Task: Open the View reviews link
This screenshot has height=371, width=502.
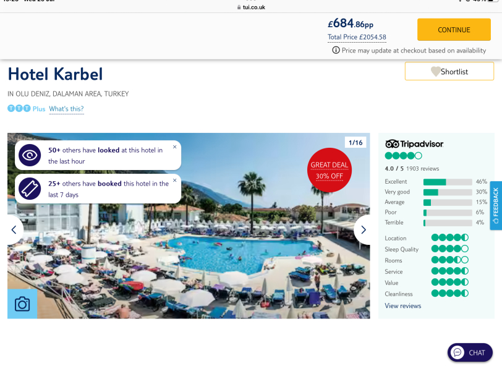Action: [402, 305]
